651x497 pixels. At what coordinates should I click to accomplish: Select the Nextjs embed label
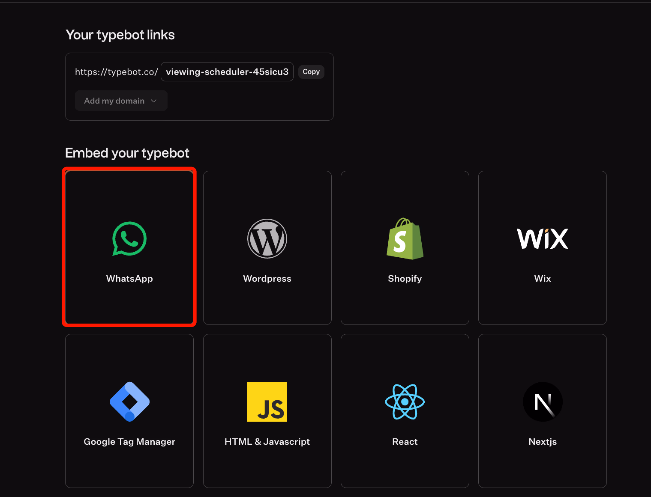(543, 442)
